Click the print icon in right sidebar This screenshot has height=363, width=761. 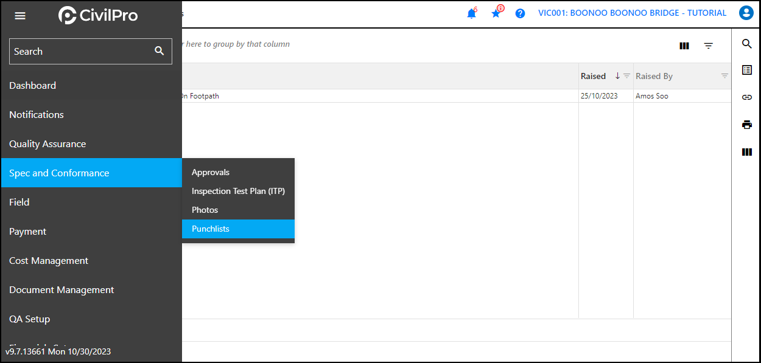(747, 125)
